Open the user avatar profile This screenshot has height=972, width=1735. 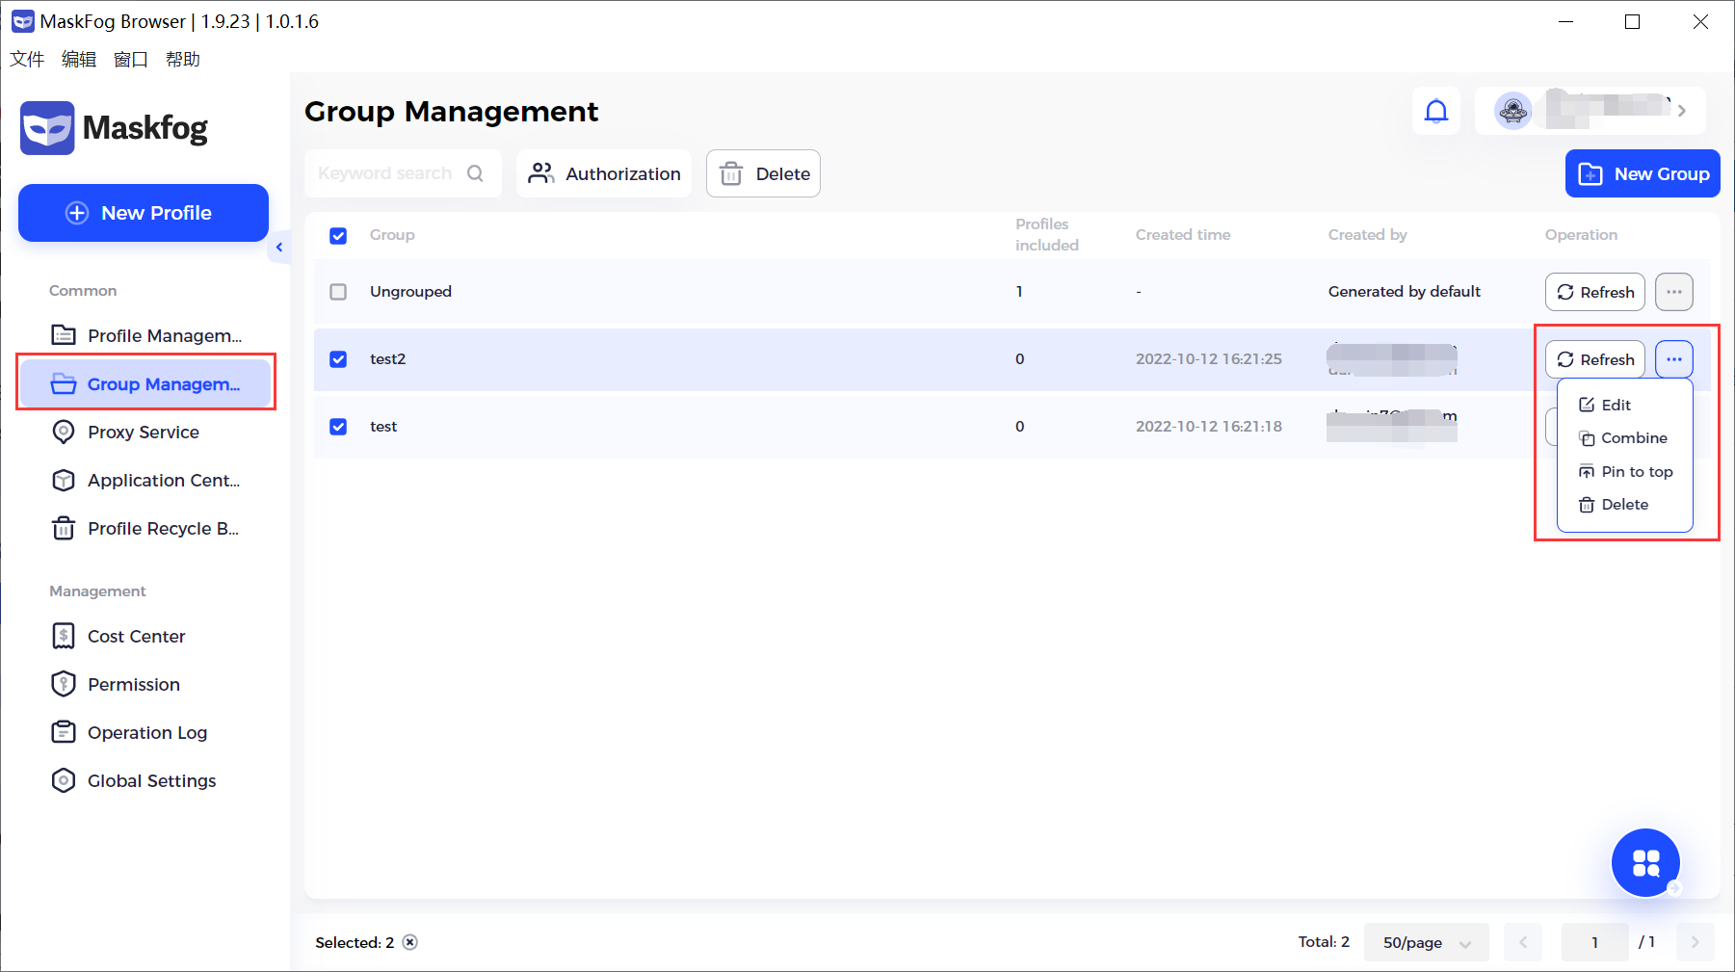[1512, 111]
